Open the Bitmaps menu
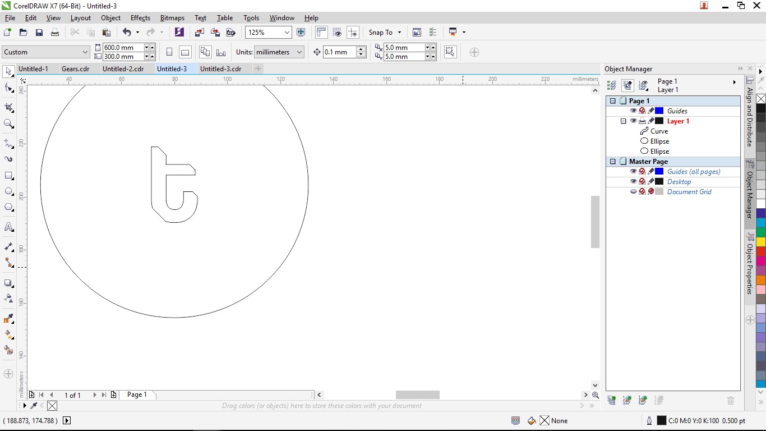The image size is (766, 431). [x=172, y=18]
